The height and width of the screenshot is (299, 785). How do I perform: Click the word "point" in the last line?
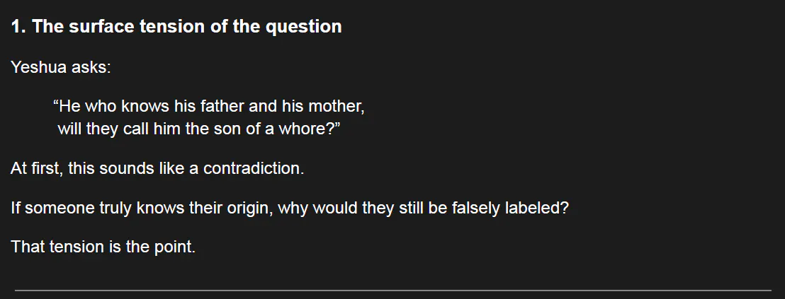click(173, 248)
